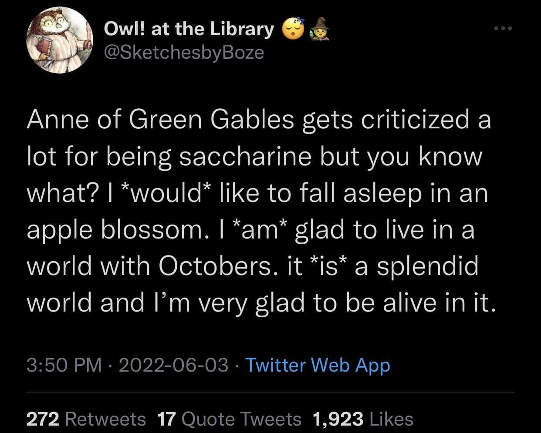View the 1,923 Likes list
The width and height of the screenshot is (541, 433).
pyautogui.click(x=363, y=419)
